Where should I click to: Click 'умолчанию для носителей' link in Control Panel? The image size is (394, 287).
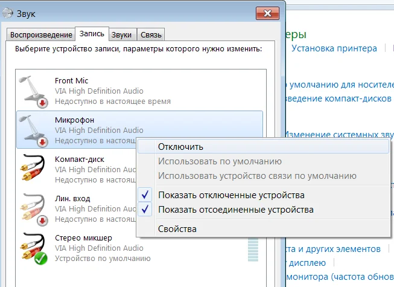(x=340, y=85)
